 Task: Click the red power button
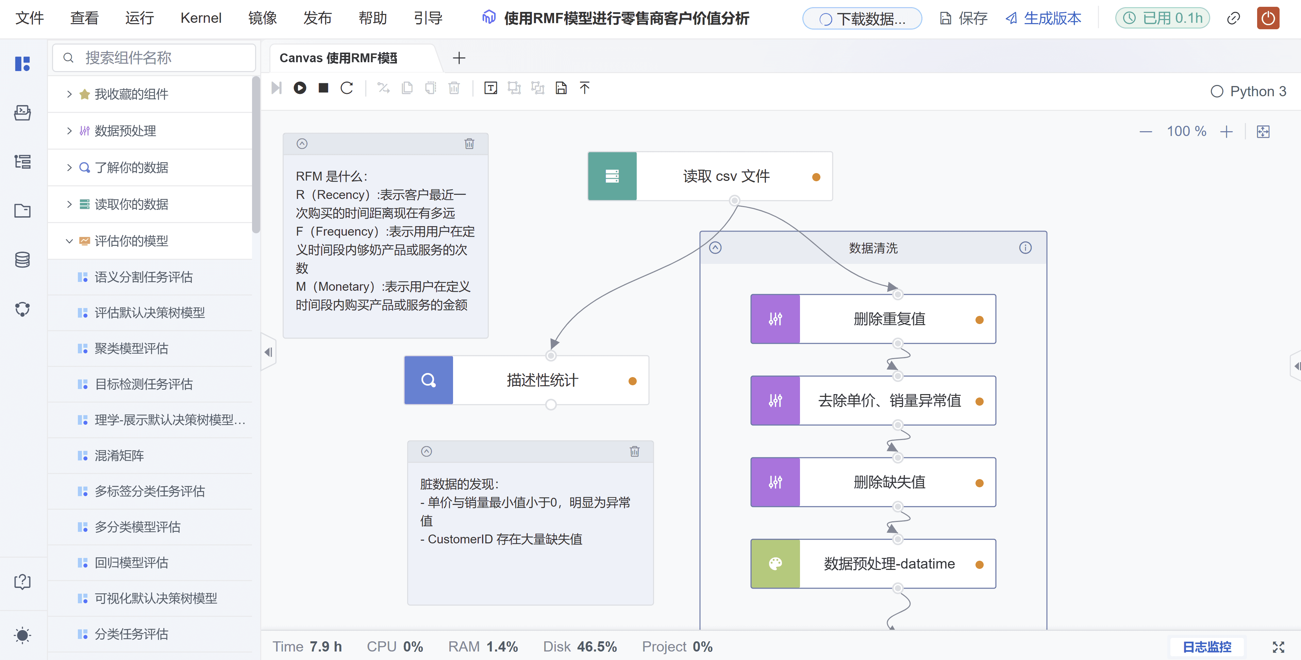pyautogui.click(x=1268, y=19)
